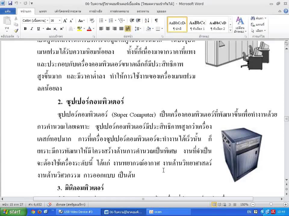Apply subscript formatting
Screen dimensions: 289x216
[55, 29]
